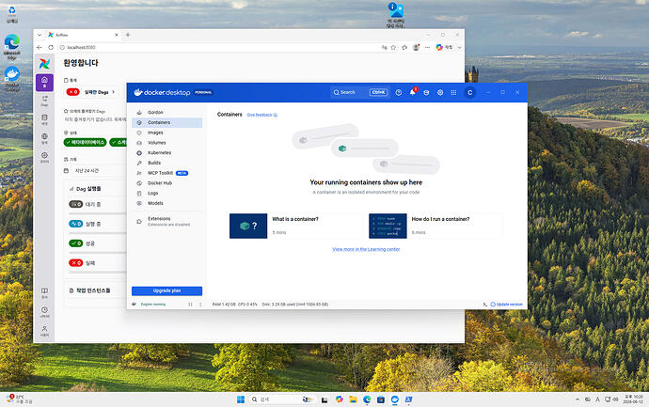Open the Edge profile avatar
This screenshot has width=649, height=407.
(x=416, y=48)
